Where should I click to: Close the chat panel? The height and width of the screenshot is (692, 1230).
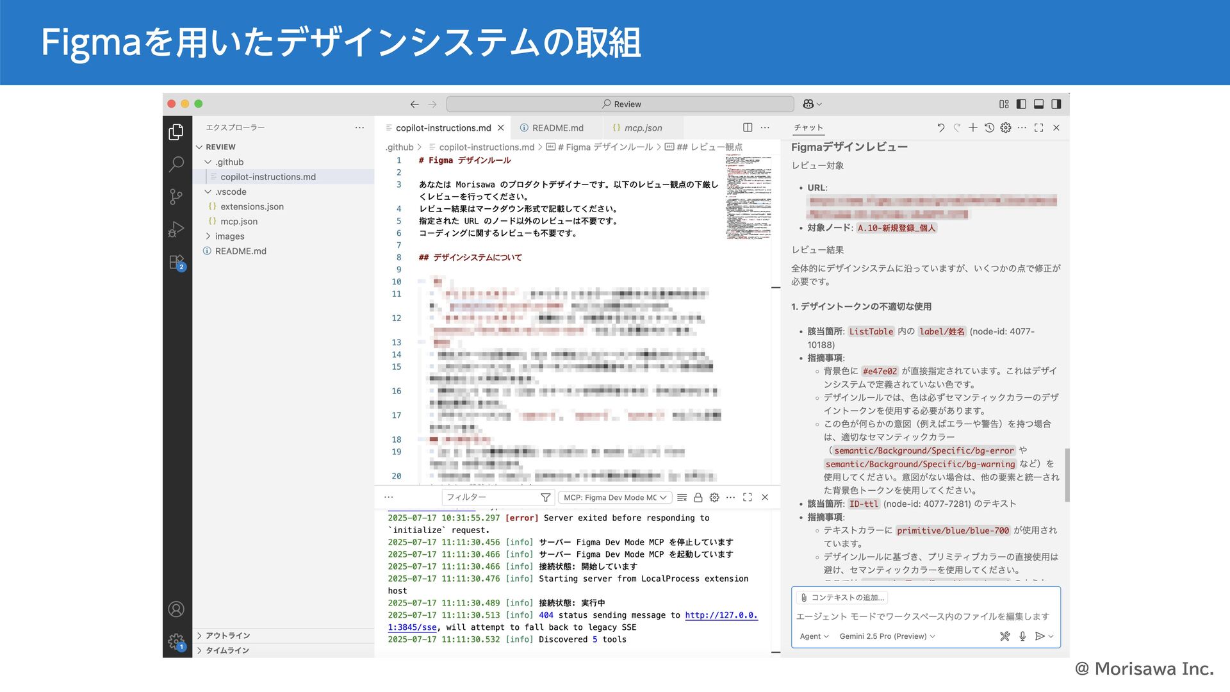[x=1056, y=128]
